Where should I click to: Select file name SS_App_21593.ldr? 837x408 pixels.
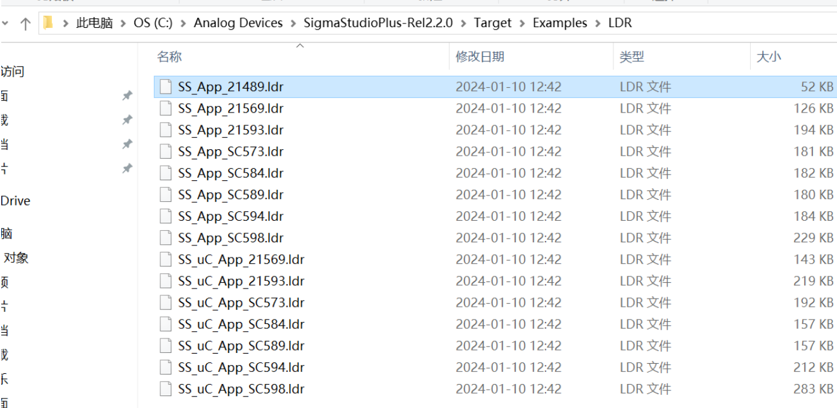(231, 130)
